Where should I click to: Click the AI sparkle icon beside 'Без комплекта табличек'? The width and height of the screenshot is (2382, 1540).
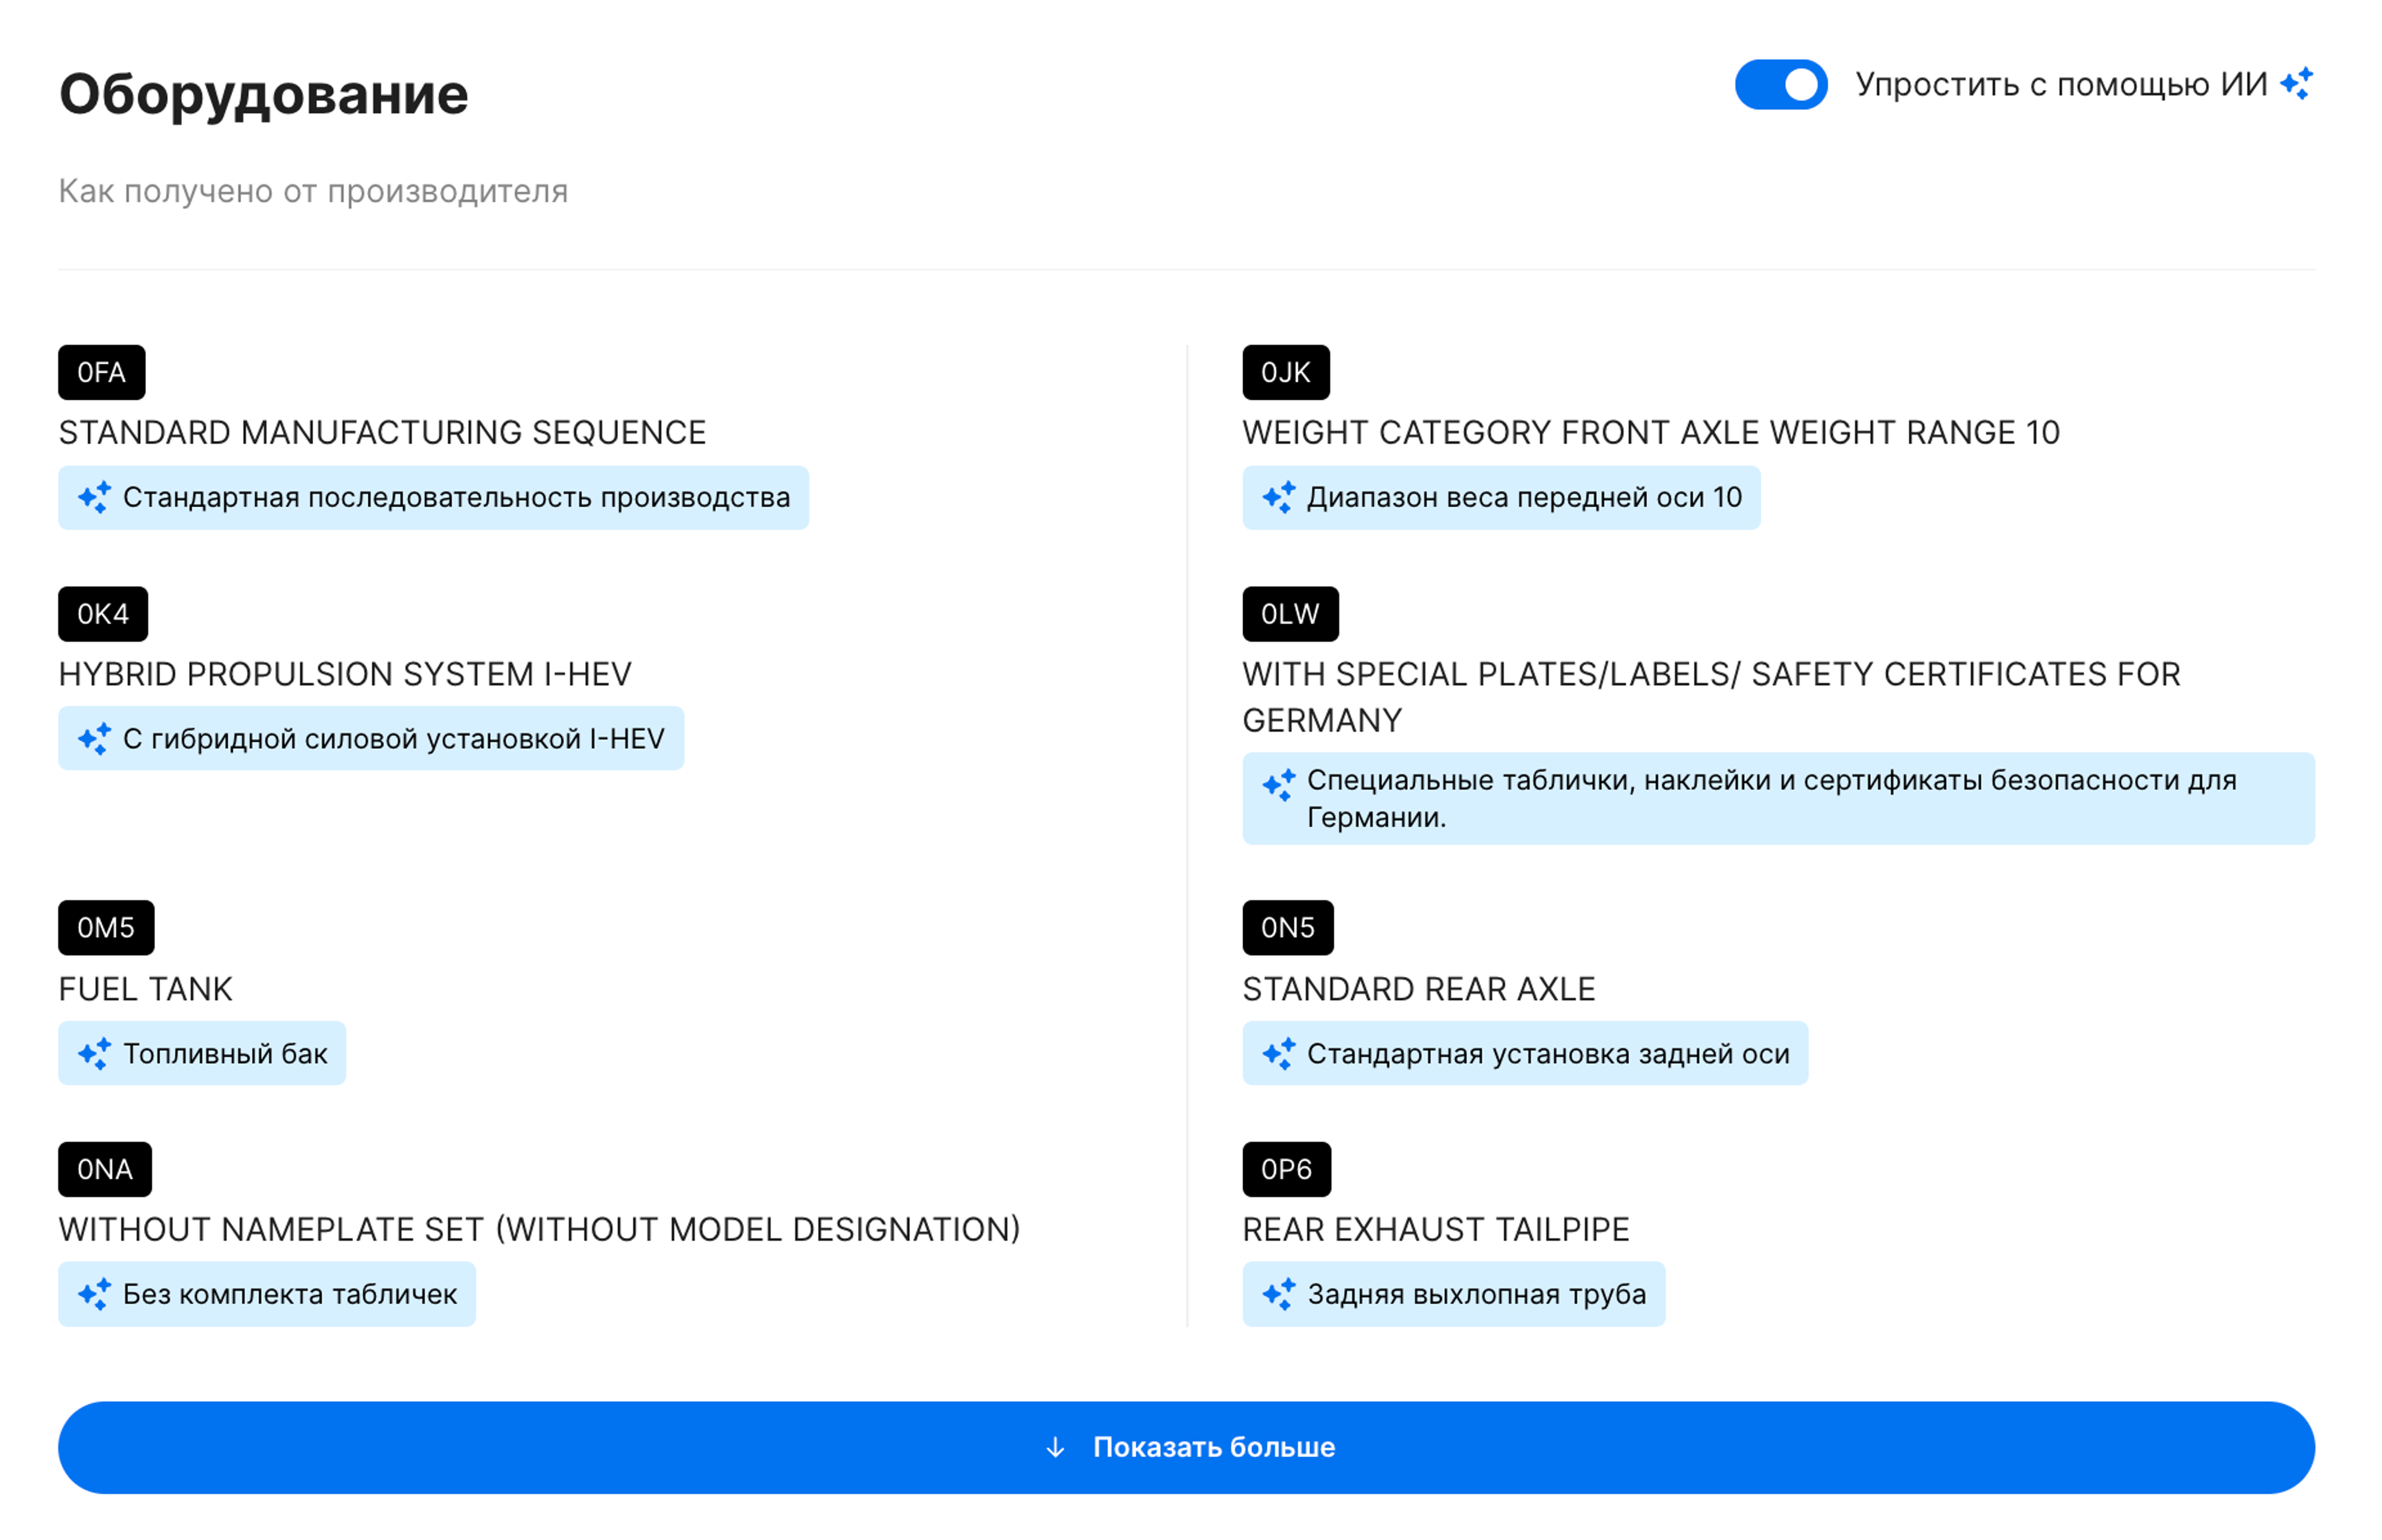tap(94, 1294)
